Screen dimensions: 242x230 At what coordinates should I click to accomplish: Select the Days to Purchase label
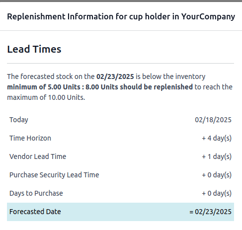pos(36,193)
